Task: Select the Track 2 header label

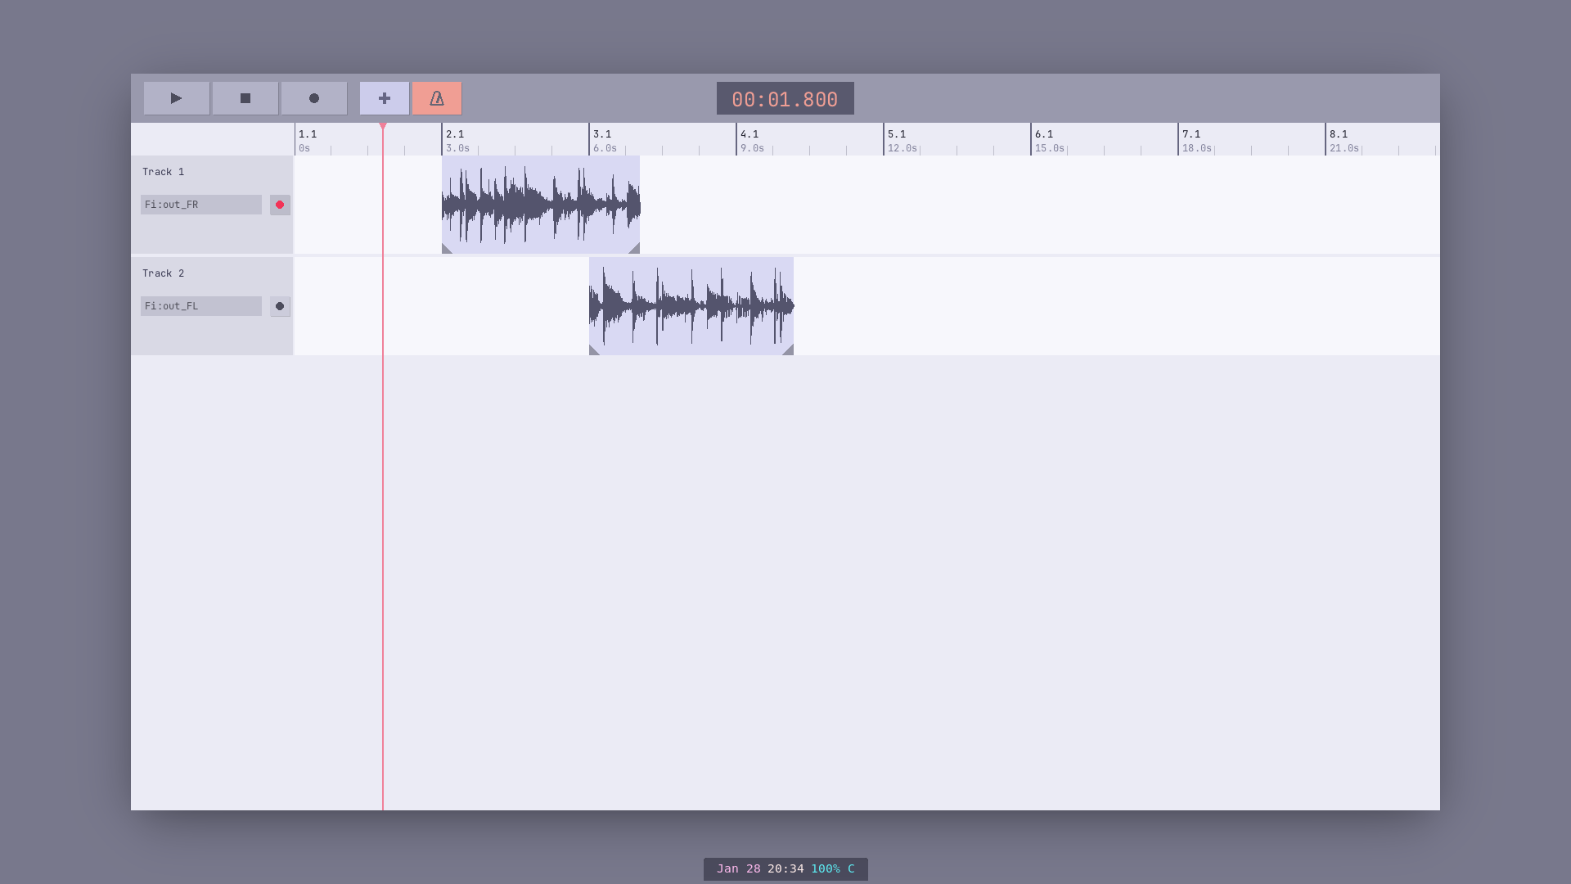Action: (163, 273)
